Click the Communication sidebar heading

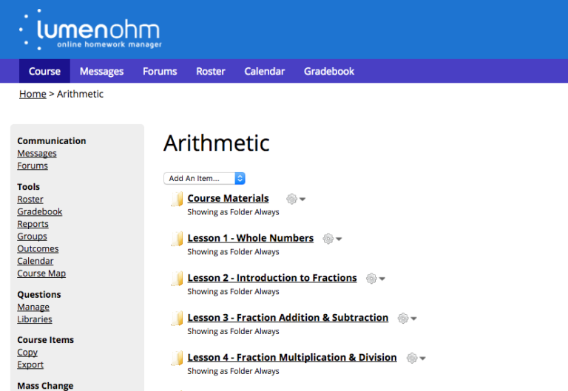click(52, 141)
